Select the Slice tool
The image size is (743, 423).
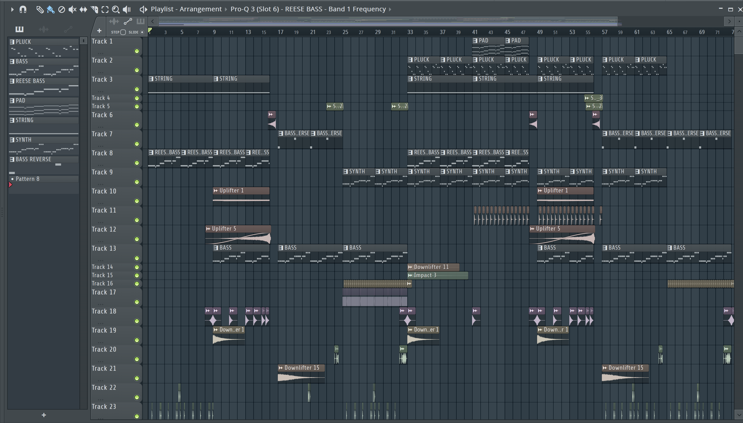click(94, 9)
